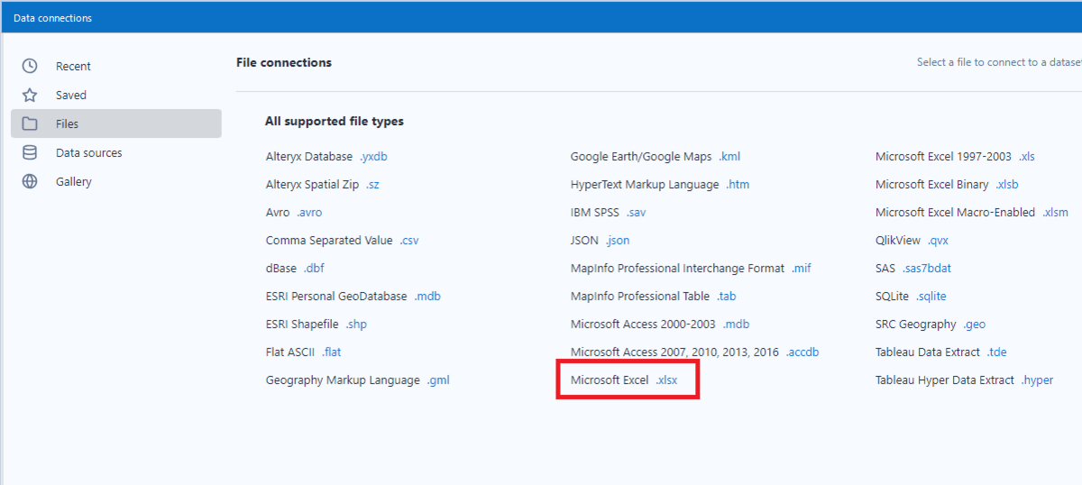
Task: Select ESRI Shapefile .shp
Action: pos(316,325)
